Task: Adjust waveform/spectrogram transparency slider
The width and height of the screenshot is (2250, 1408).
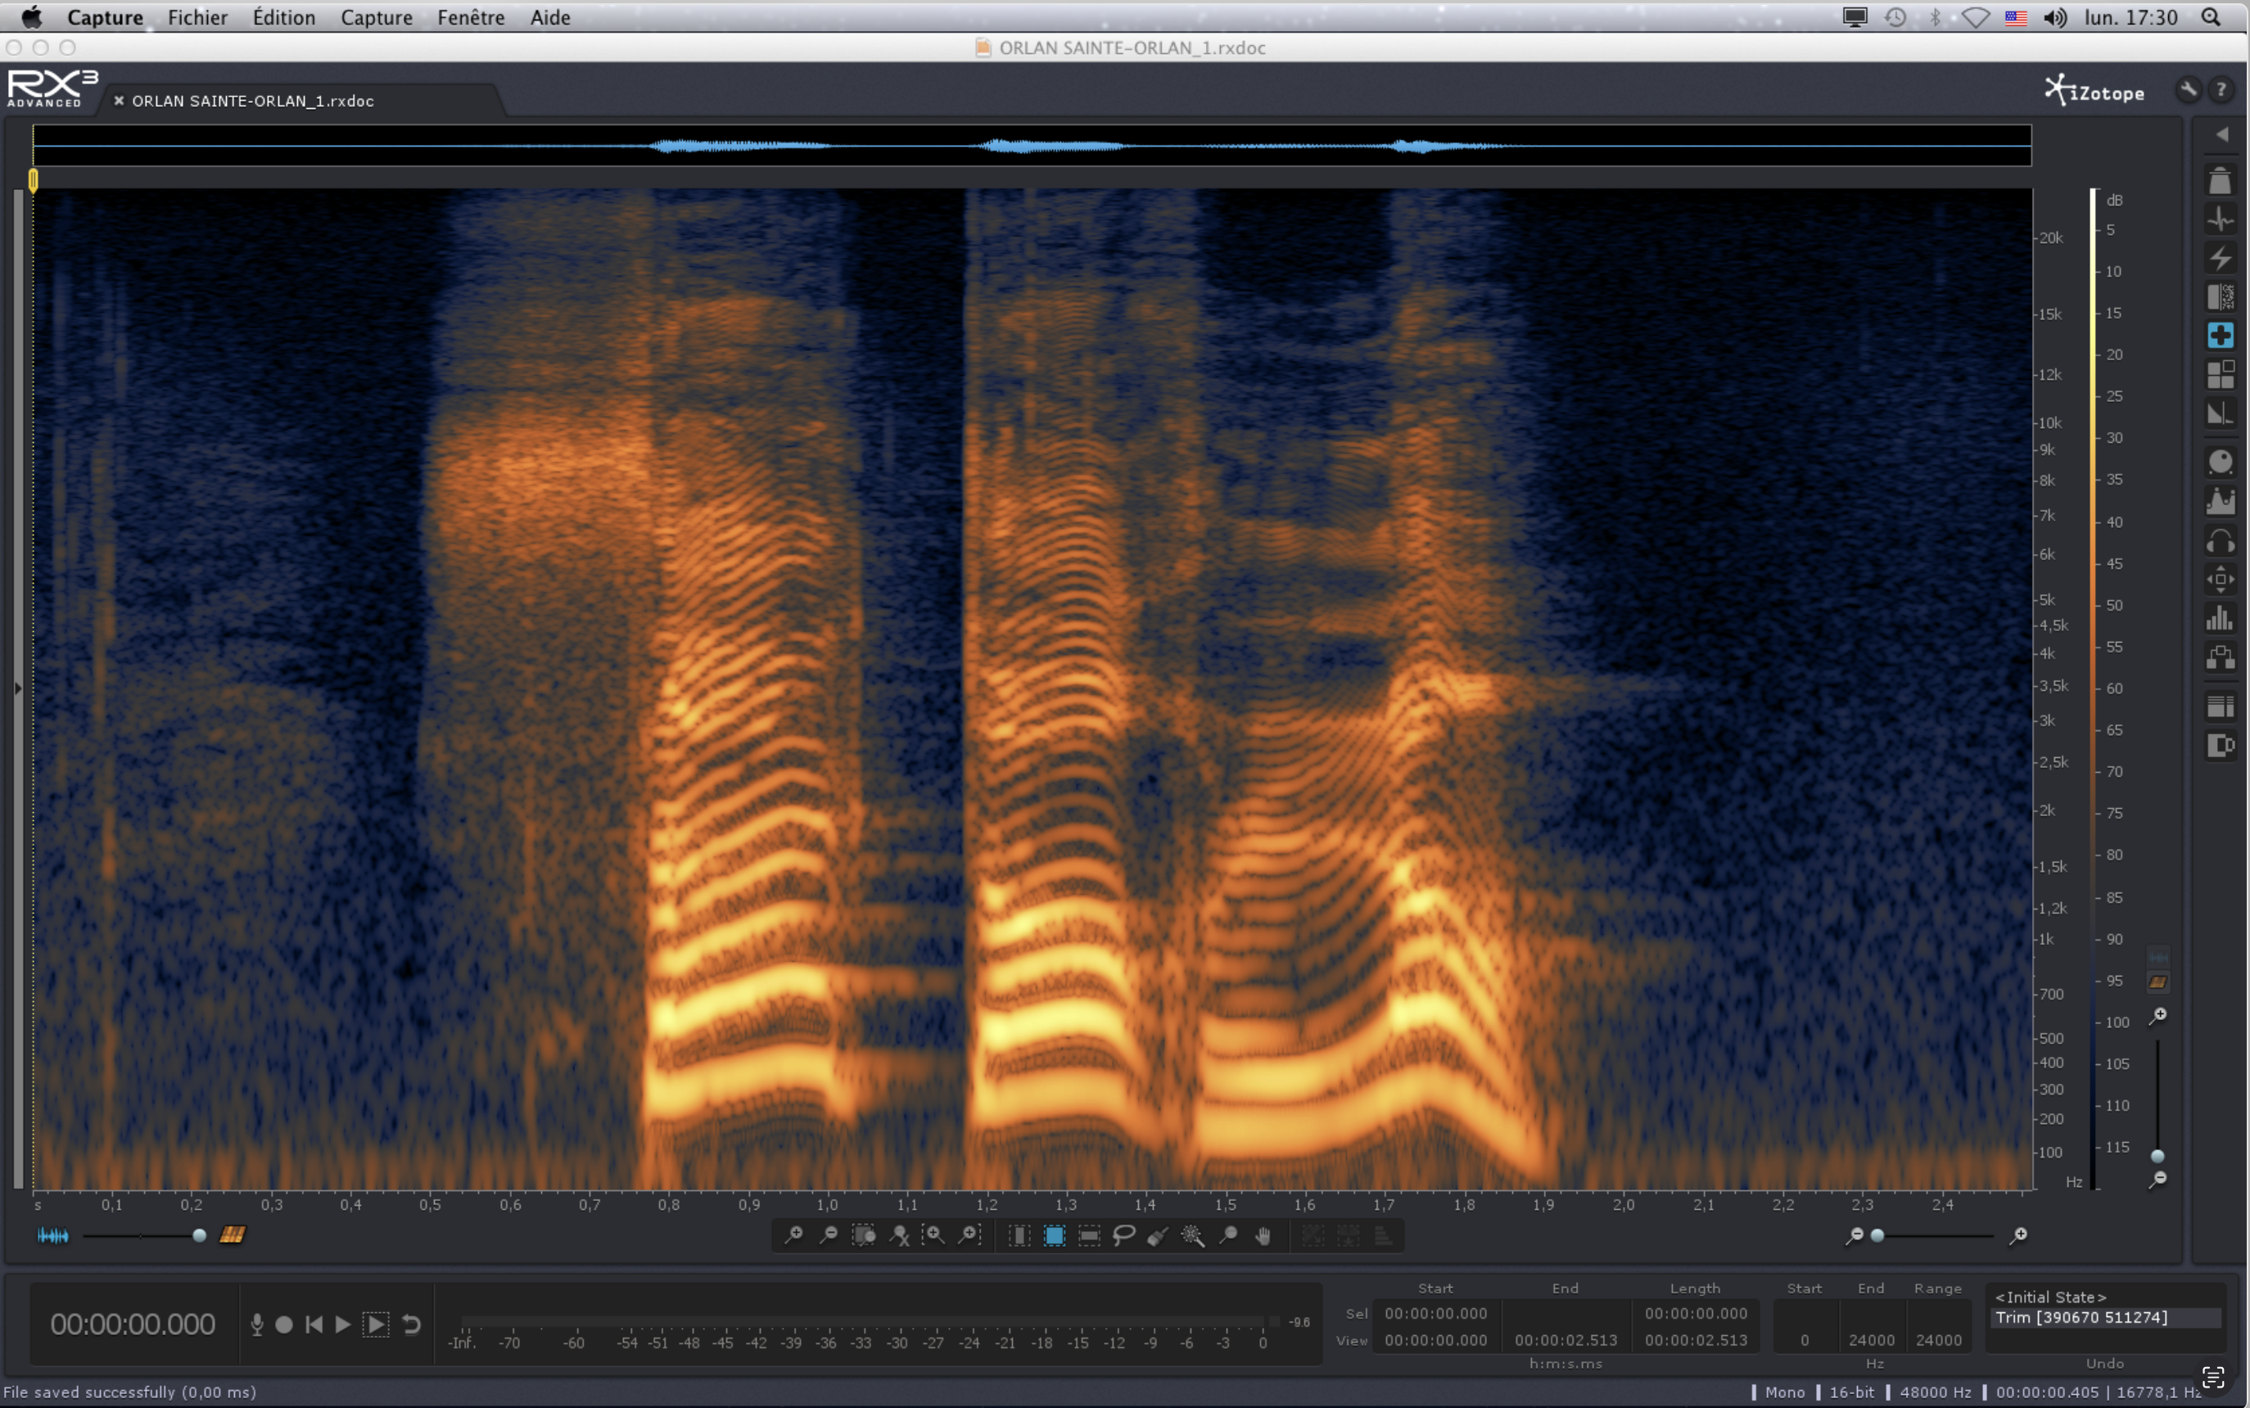Action: (199, 1234)
